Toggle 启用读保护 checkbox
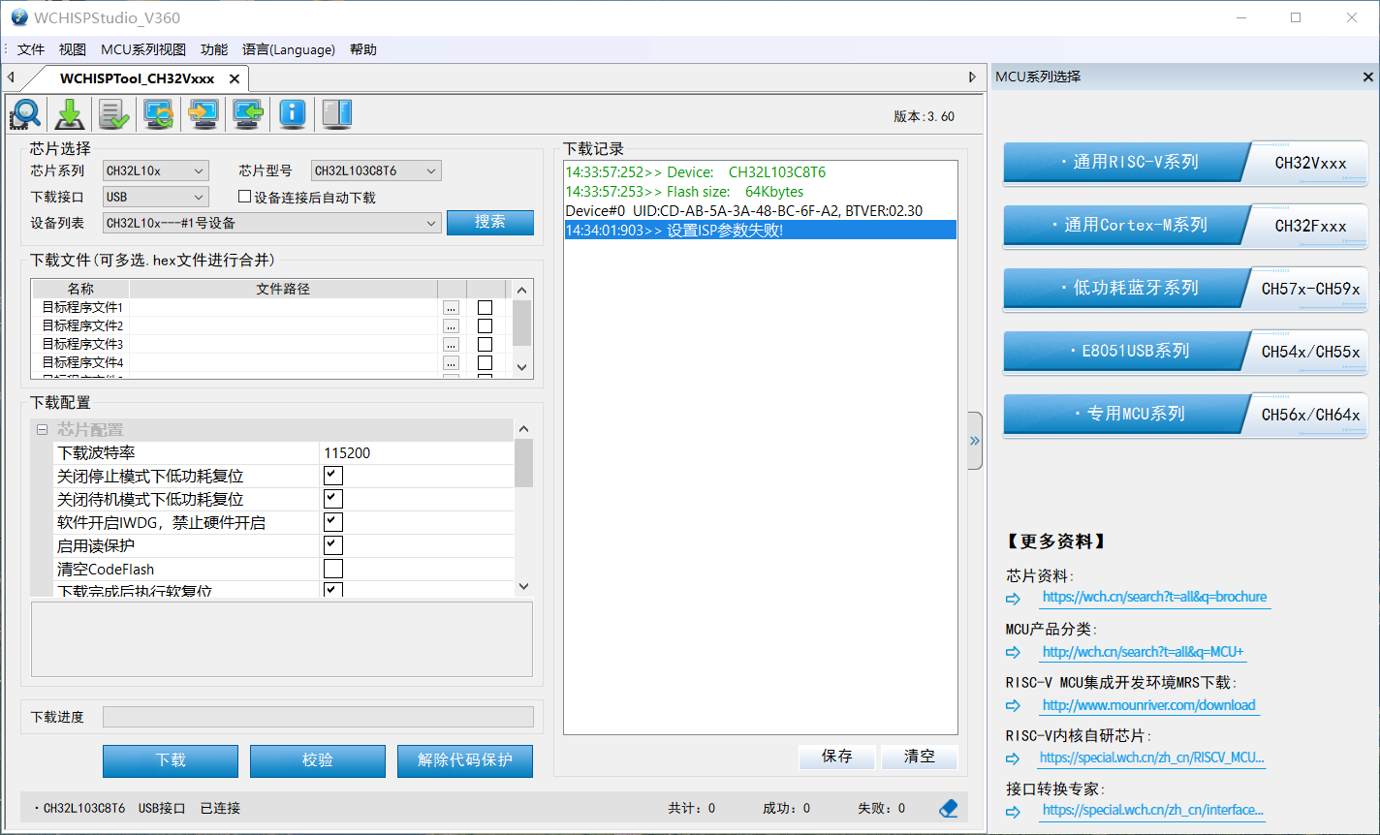 coord(332,545)
